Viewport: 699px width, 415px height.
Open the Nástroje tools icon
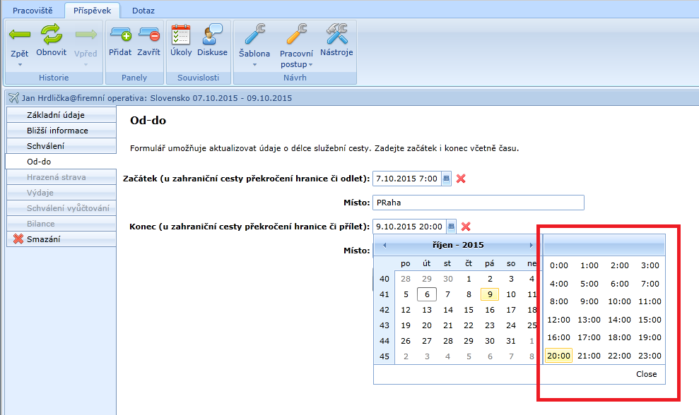coord(336,35)
